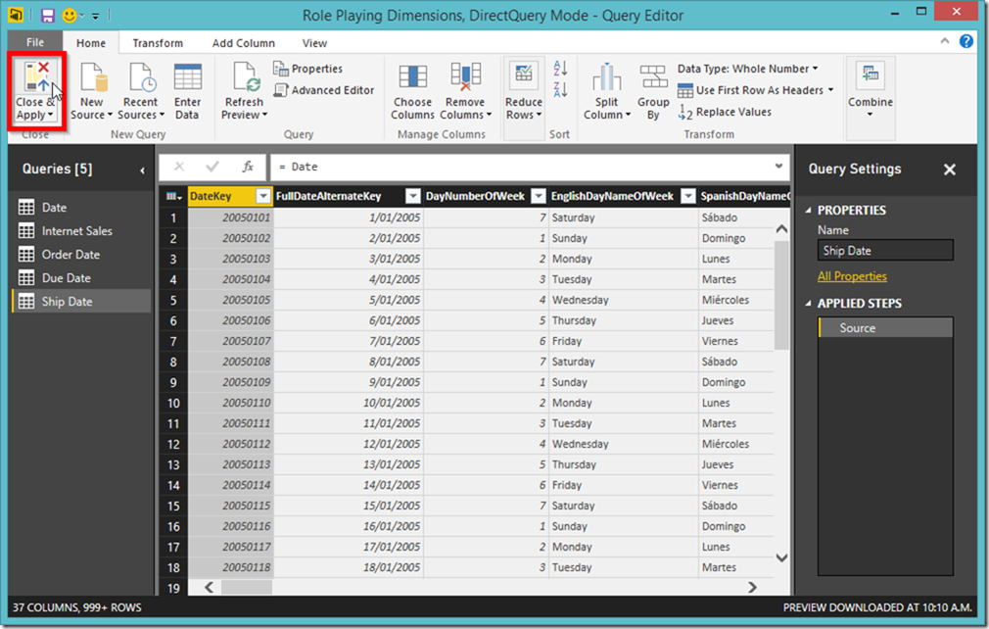Screen dimensions: 989x629
Task: Click the Refresh Preview icon
Action: [x=246, y=77]
